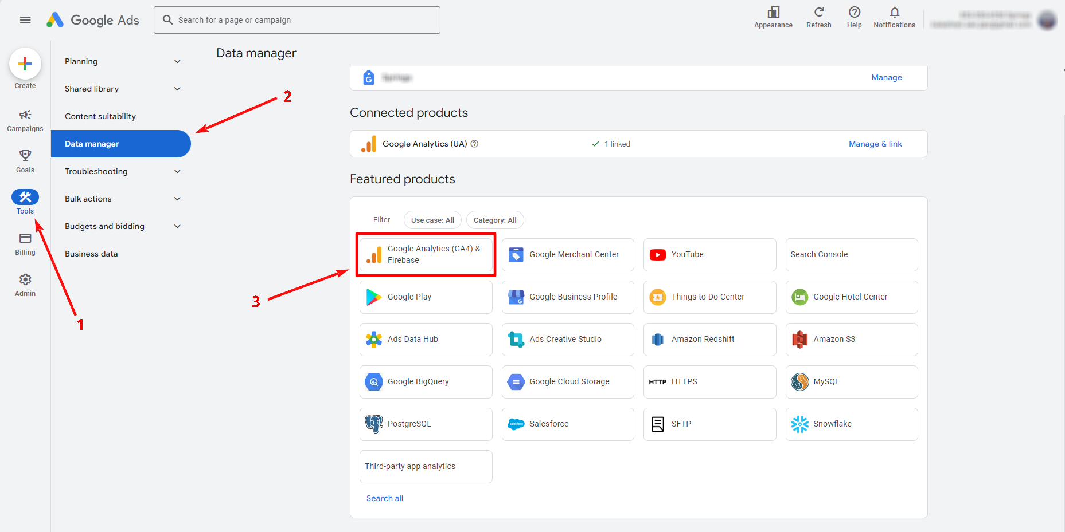Select the YouTube product card
Viewport: 1065px width, 532px height.
coord(709,255)
